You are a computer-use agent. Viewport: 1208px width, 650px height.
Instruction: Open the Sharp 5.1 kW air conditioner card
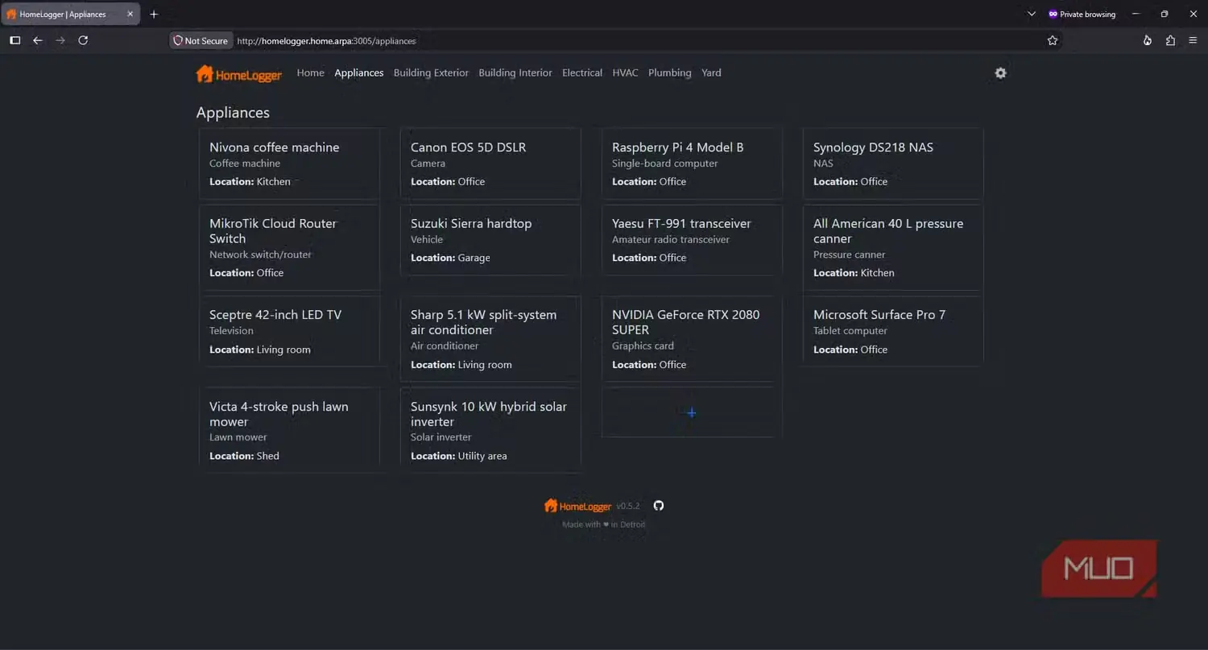[x=490, y=339]
